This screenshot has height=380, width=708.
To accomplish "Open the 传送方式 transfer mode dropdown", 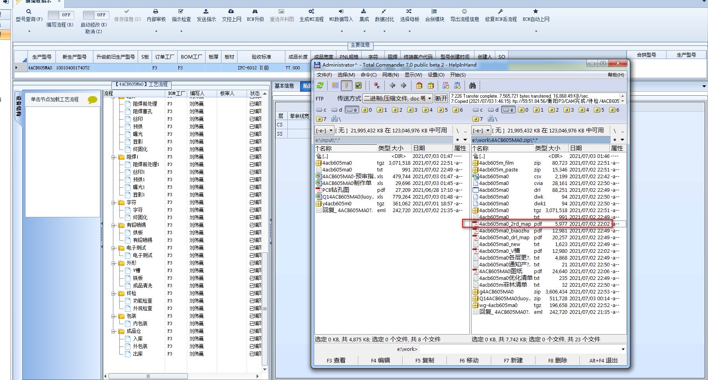I will (429, 98).
